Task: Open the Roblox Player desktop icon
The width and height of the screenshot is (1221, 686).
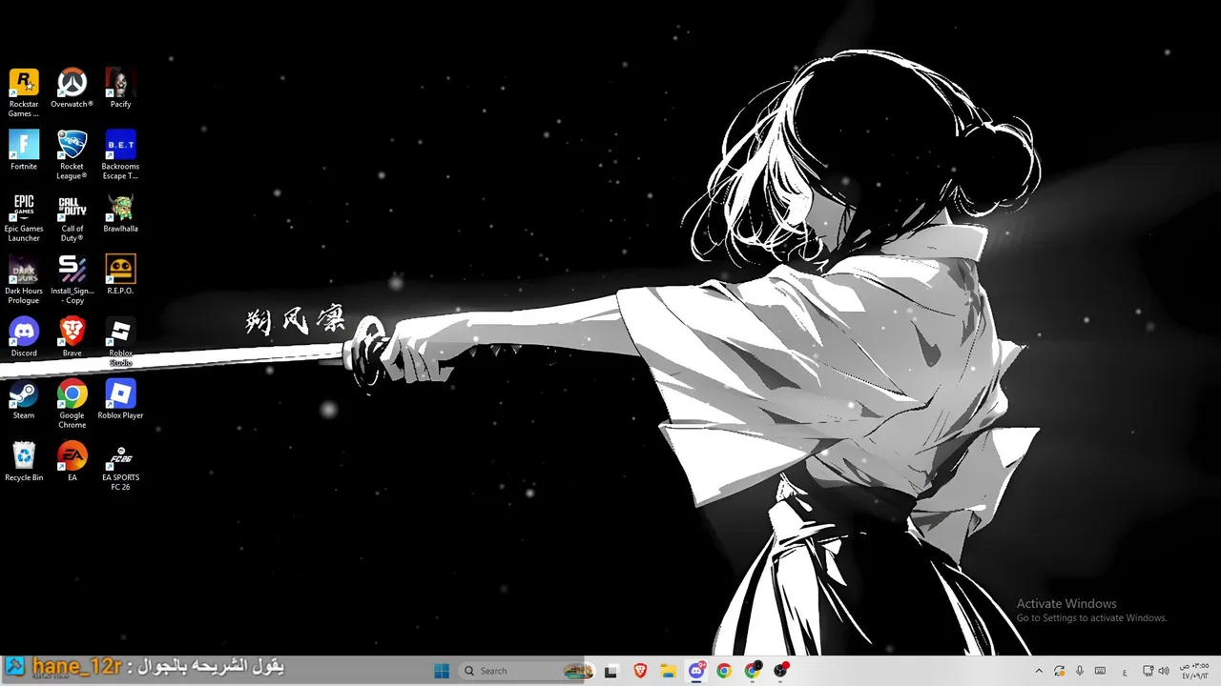Action: coord(120,399)
